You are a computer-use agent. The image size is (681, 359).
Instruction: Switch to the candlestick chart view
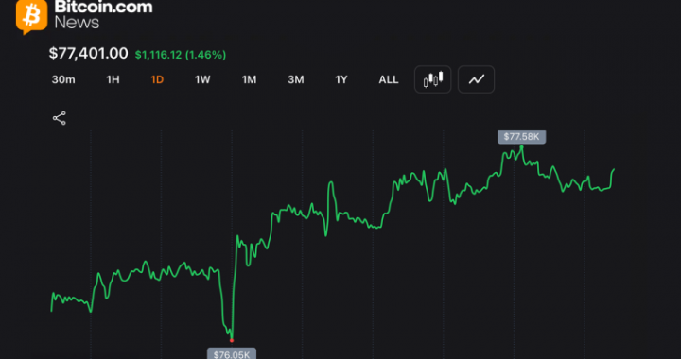432,79
